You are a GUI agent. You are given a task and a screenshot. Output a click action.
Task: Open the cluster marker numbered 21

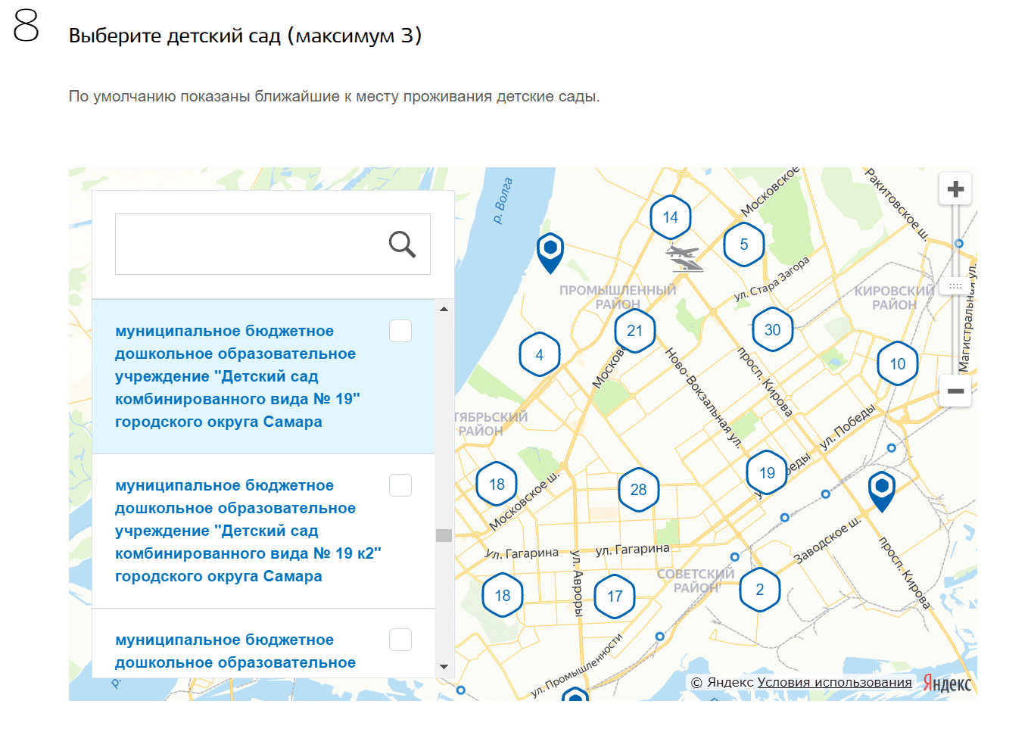tap(634, 331)
